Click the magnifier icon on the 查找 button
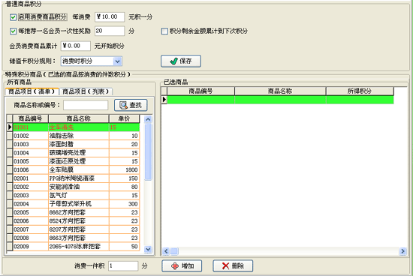The height and width of the screenshot is (276, 413). [x=123, y=105]
